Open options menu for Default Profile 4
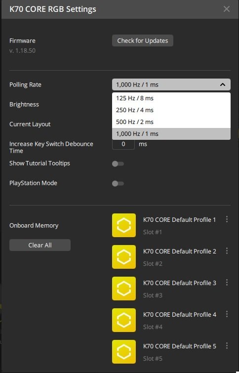The width and height of the screenshot is (239, 373). click(227, 314)
